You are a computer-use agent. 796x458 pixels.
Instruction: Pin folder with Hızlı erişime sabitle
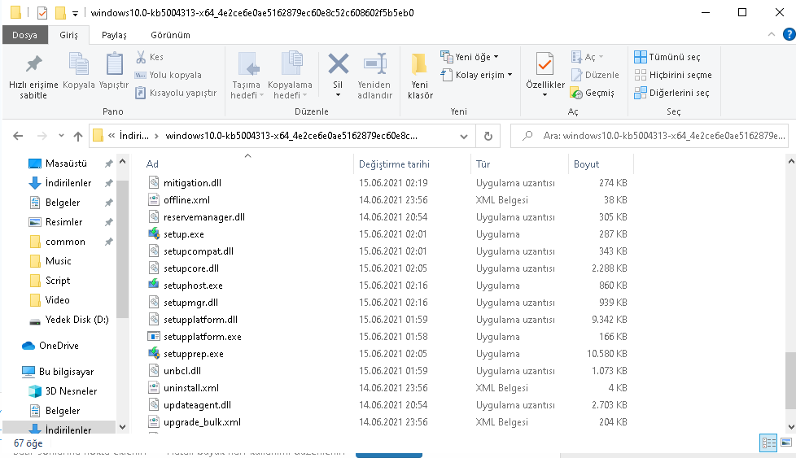pos(33,76)
